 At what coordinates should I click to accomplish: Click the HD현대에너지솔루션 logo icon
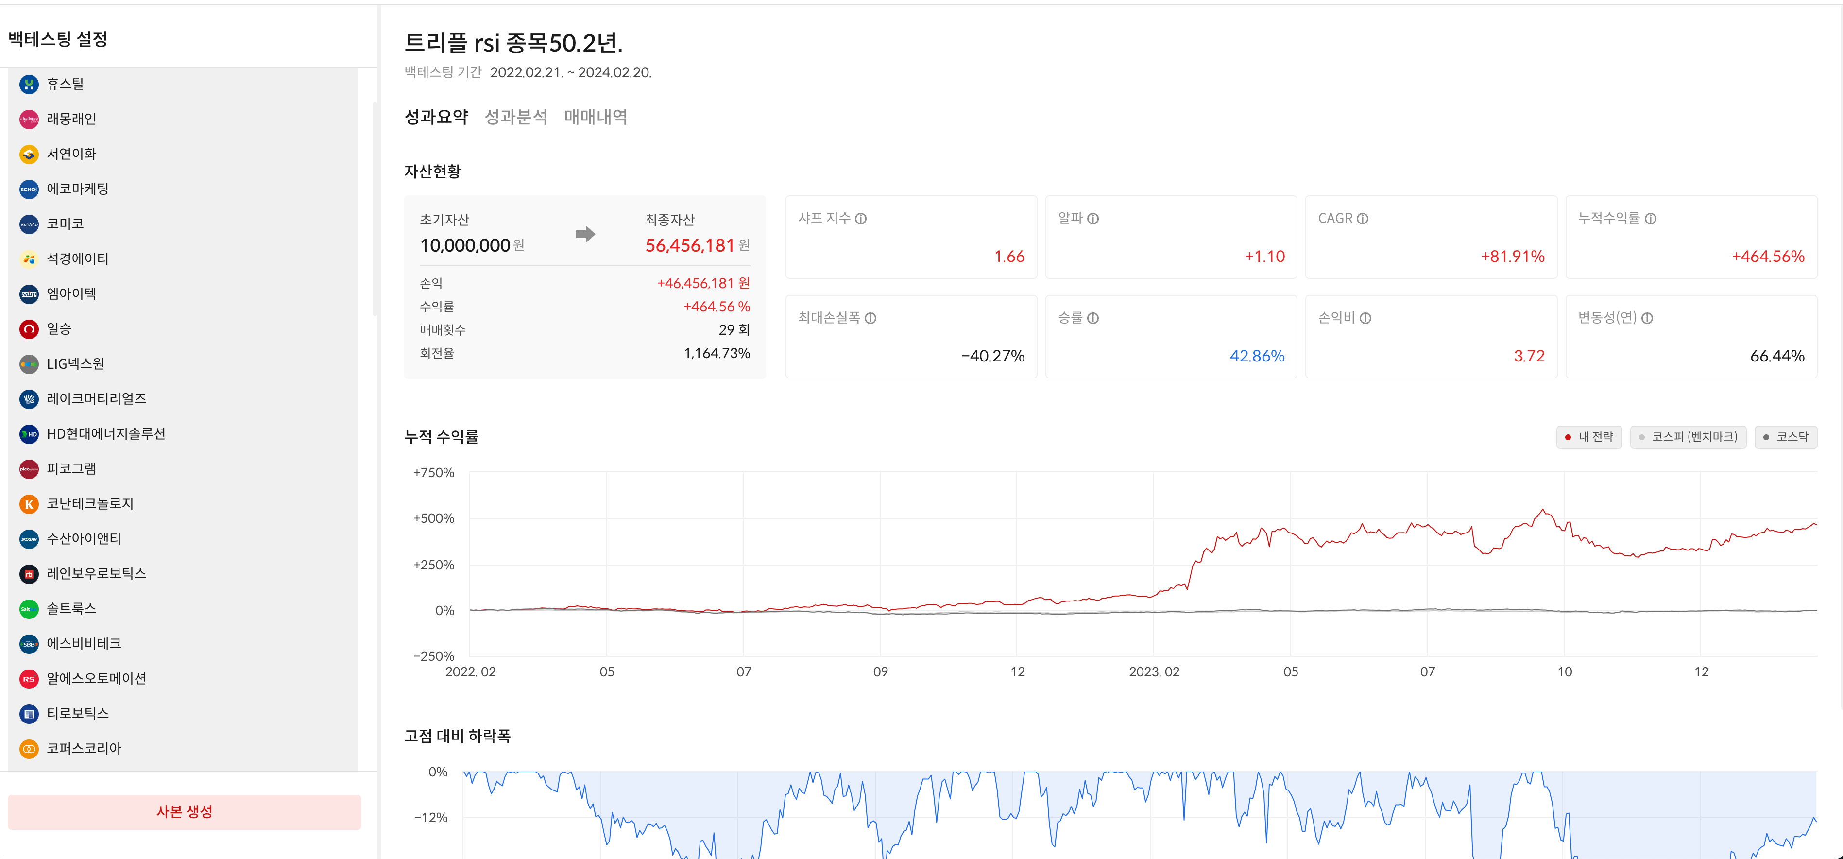pyautogui.click(x=29, y=434)
